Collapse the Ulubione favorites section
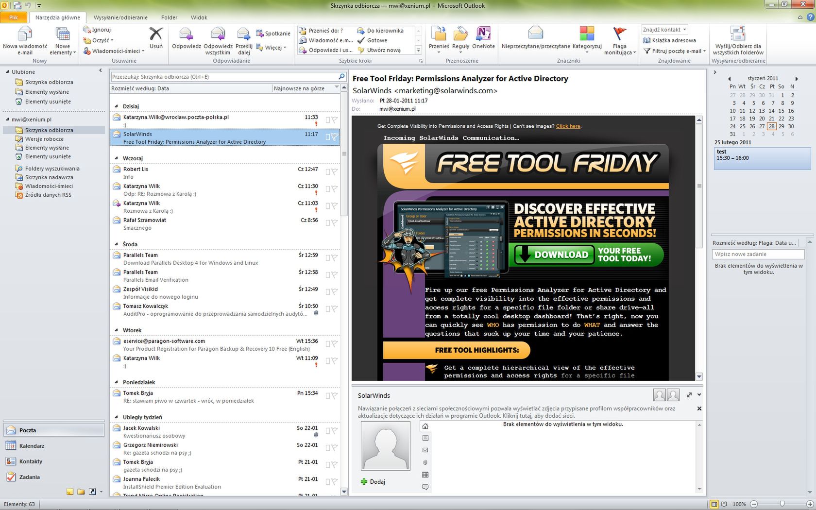Image resolution: width=816 pixels, height=510 pixels. [8, 72]
